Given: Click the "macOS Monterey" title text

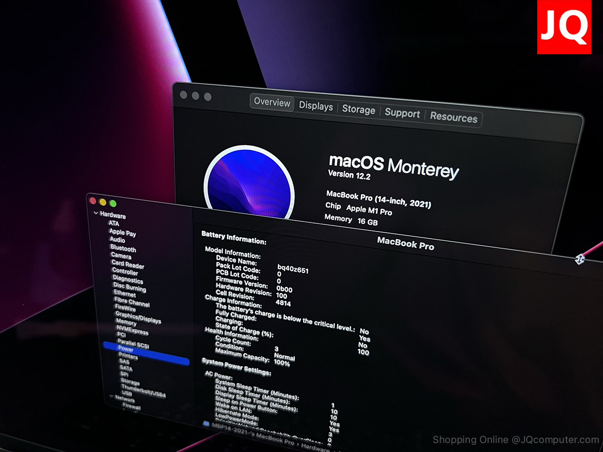Looking at the screenshot, I should click(394, 166).
